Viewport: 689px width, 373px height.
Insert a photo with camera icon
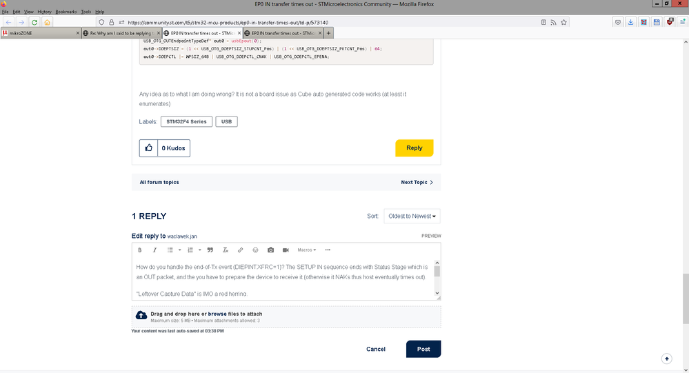tap(270, 250)
